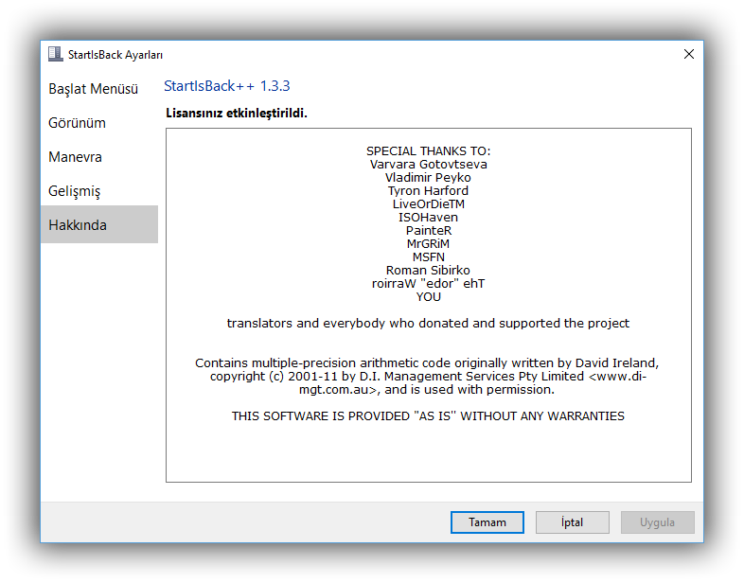744x583 pixels.
Task: Click the name Vladimir Peyko
Action: point(428,177)
